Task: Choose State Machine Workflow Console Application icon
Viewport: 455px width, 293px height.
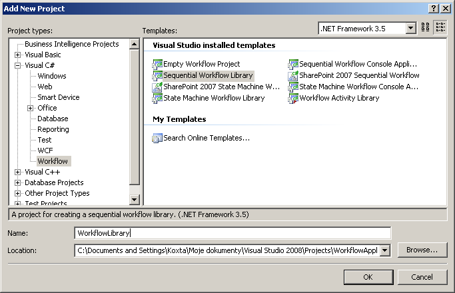Action: 293,87
